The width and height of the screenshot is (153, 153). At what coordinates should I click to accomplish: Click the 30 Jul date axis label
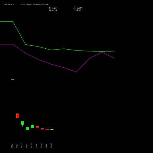pyautogui.click(x=51, y=146)
